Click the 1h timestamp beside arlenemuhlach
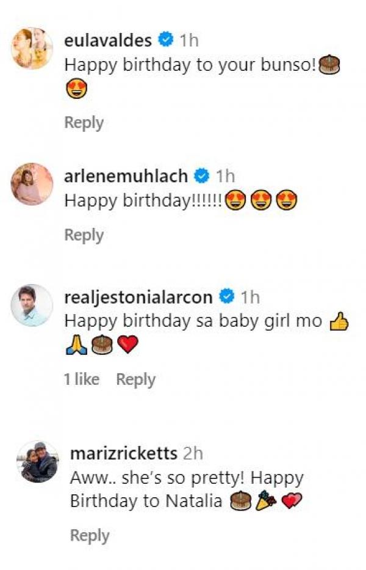This screenshot has width=366, height=570. click(225, 177)
